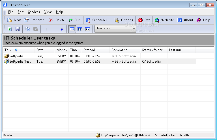Visit the Web site button
The height and width of the screenshot is (140, 217).
point(164,20)
